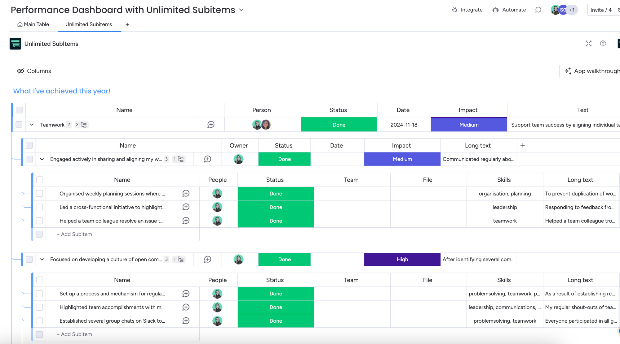Click the Integrate plug icon
Viewport: 620px width, 344px height.
pos(454,10)
